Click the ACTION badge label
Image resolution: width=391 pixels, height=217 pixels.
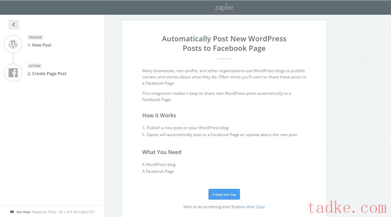(34, 66)
